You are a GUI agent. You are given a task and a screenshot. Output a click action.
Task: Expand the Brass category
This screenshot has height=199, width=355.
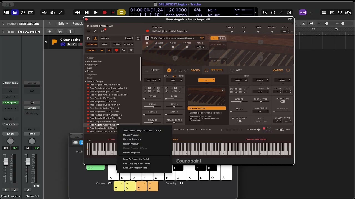click(x=85, y=71)
